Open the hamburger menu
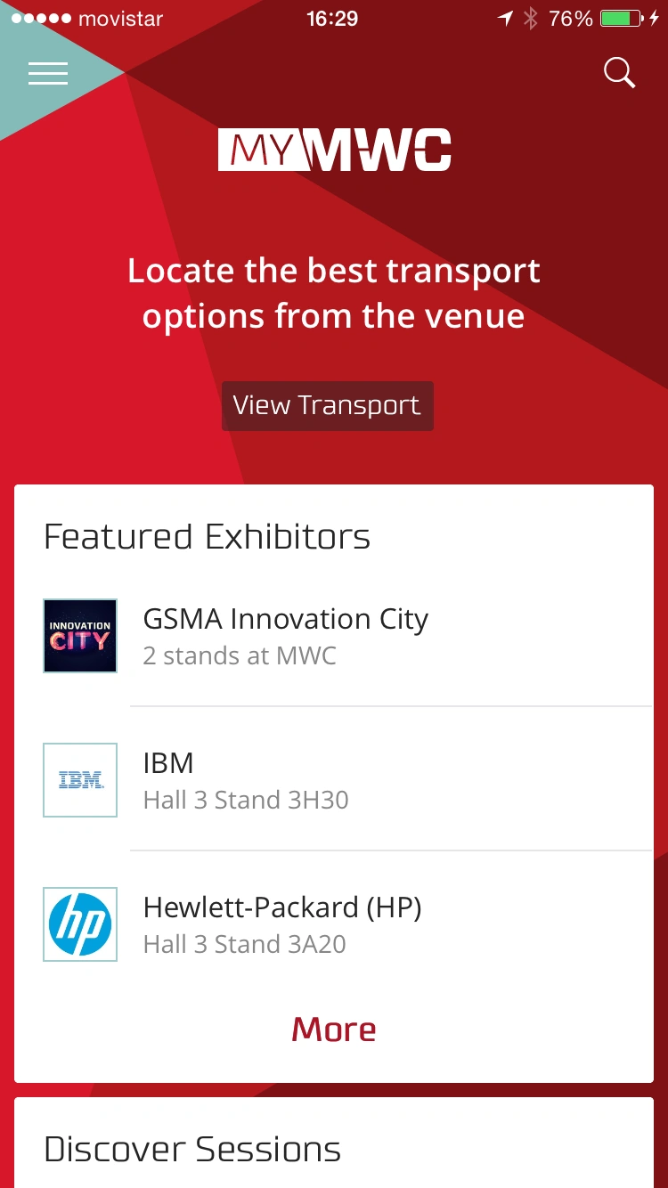The width and height of the screenshot is (668, 1188). click(48, 73)
